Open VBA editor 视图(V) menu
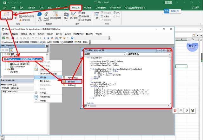 click(x=23, y=34)
